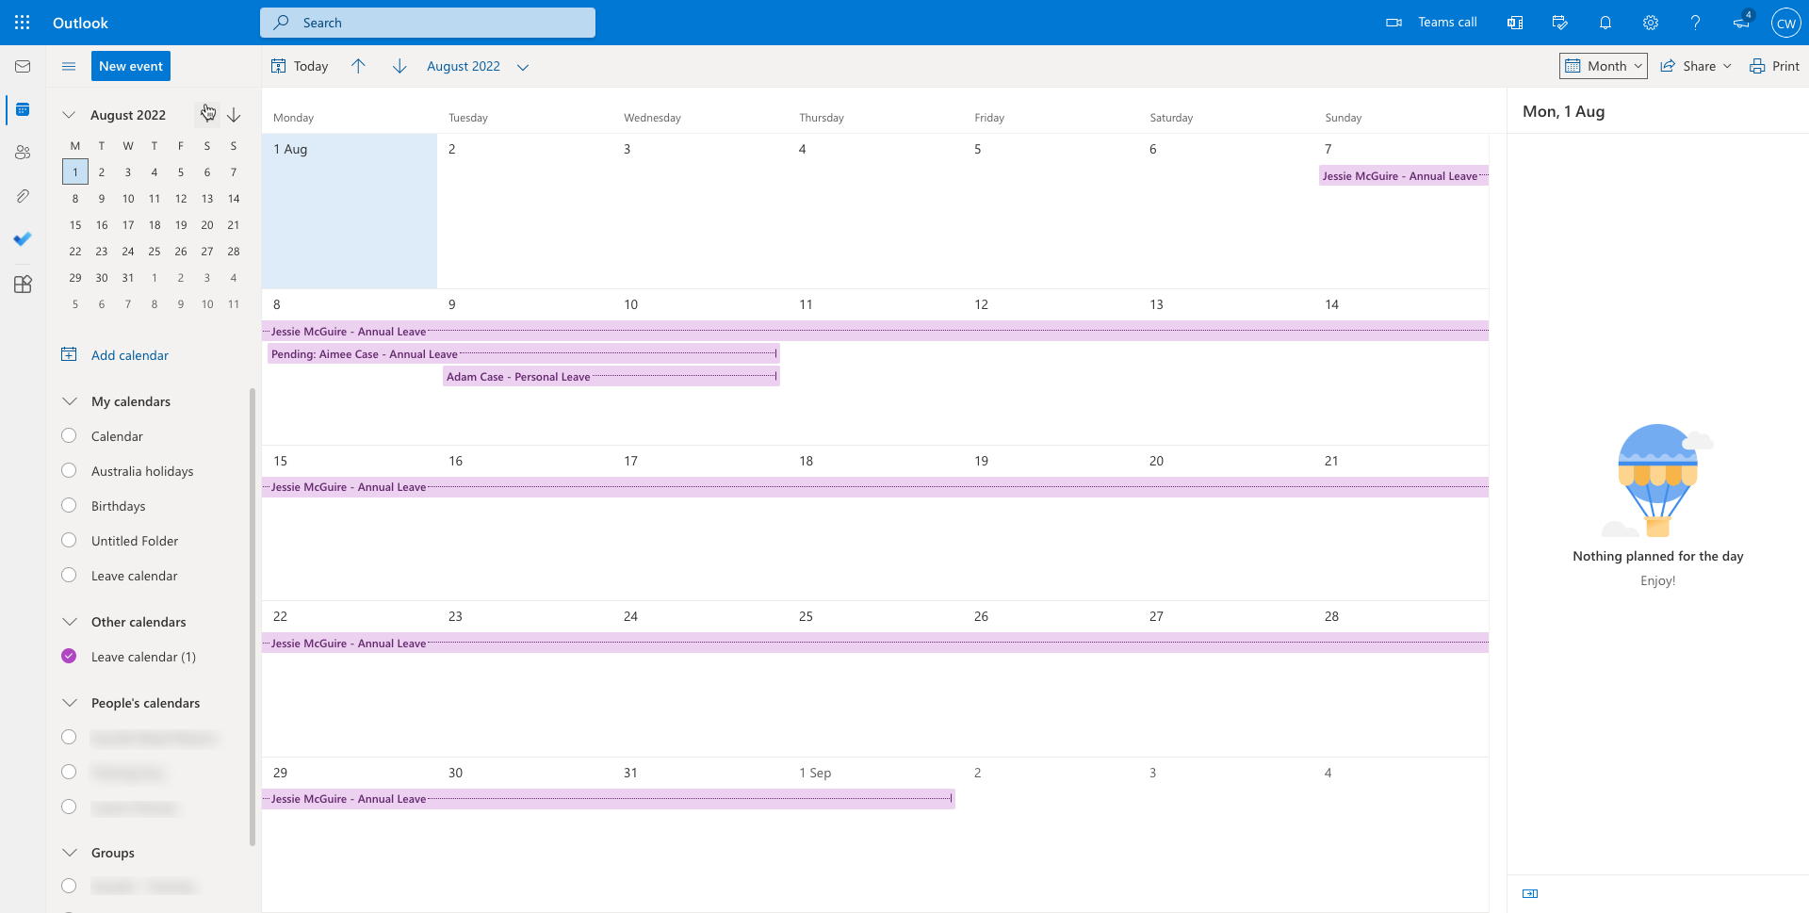Open Mail from the left sidebar
Viewport: 1809px width, 913px height.
coord(23,67)
